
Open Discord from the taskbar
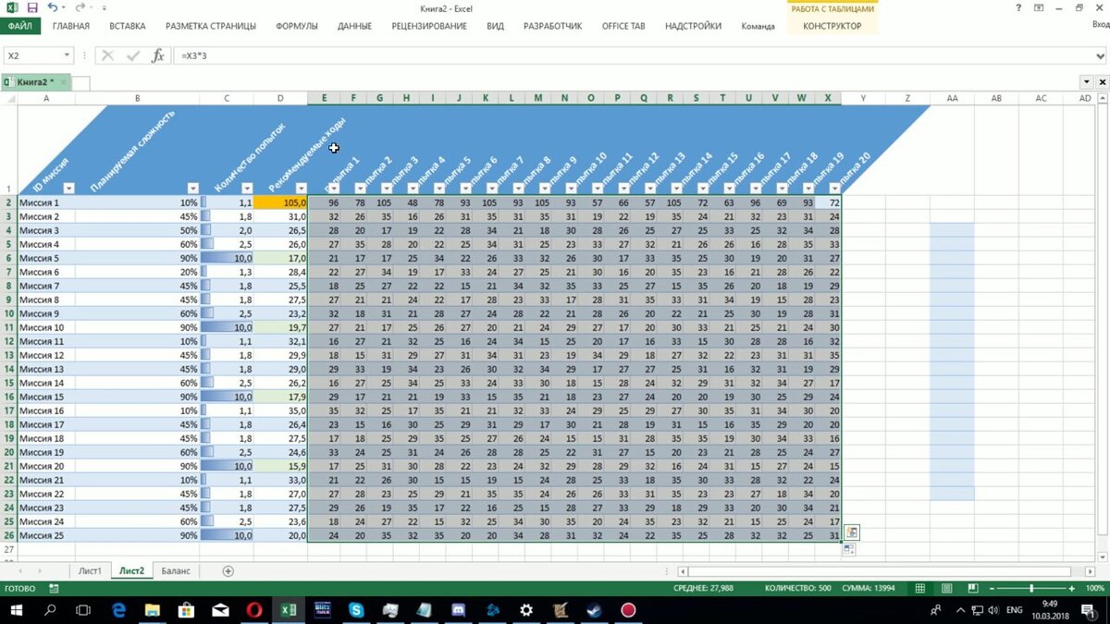[458, 610]
